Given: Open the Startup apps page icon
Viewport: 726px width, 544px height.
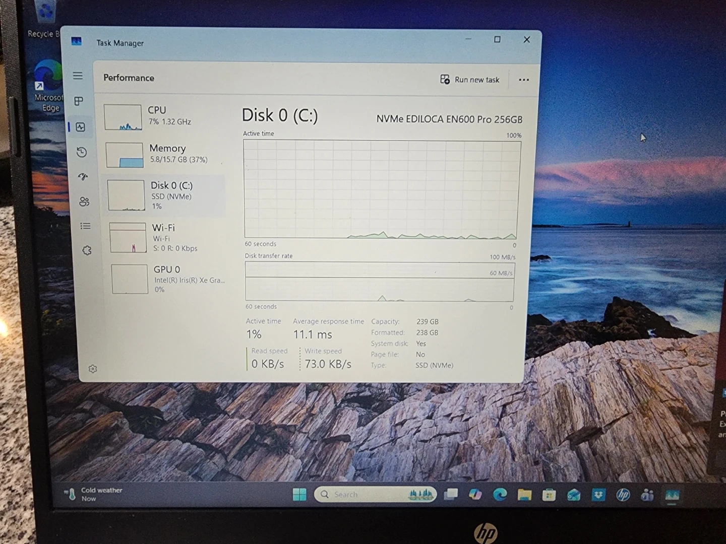Looking at the screenshot, I should click(x=83, y=177).
